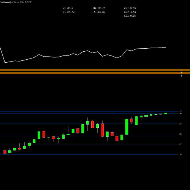Click the 'Charts USA UNVR' title text
Viewport: 190px width, 190px height.
[22, 2]
